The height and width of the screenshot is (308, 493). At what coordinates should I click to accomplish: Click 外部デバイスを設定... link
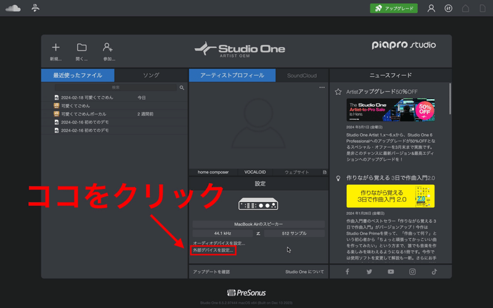pos(213,251)
